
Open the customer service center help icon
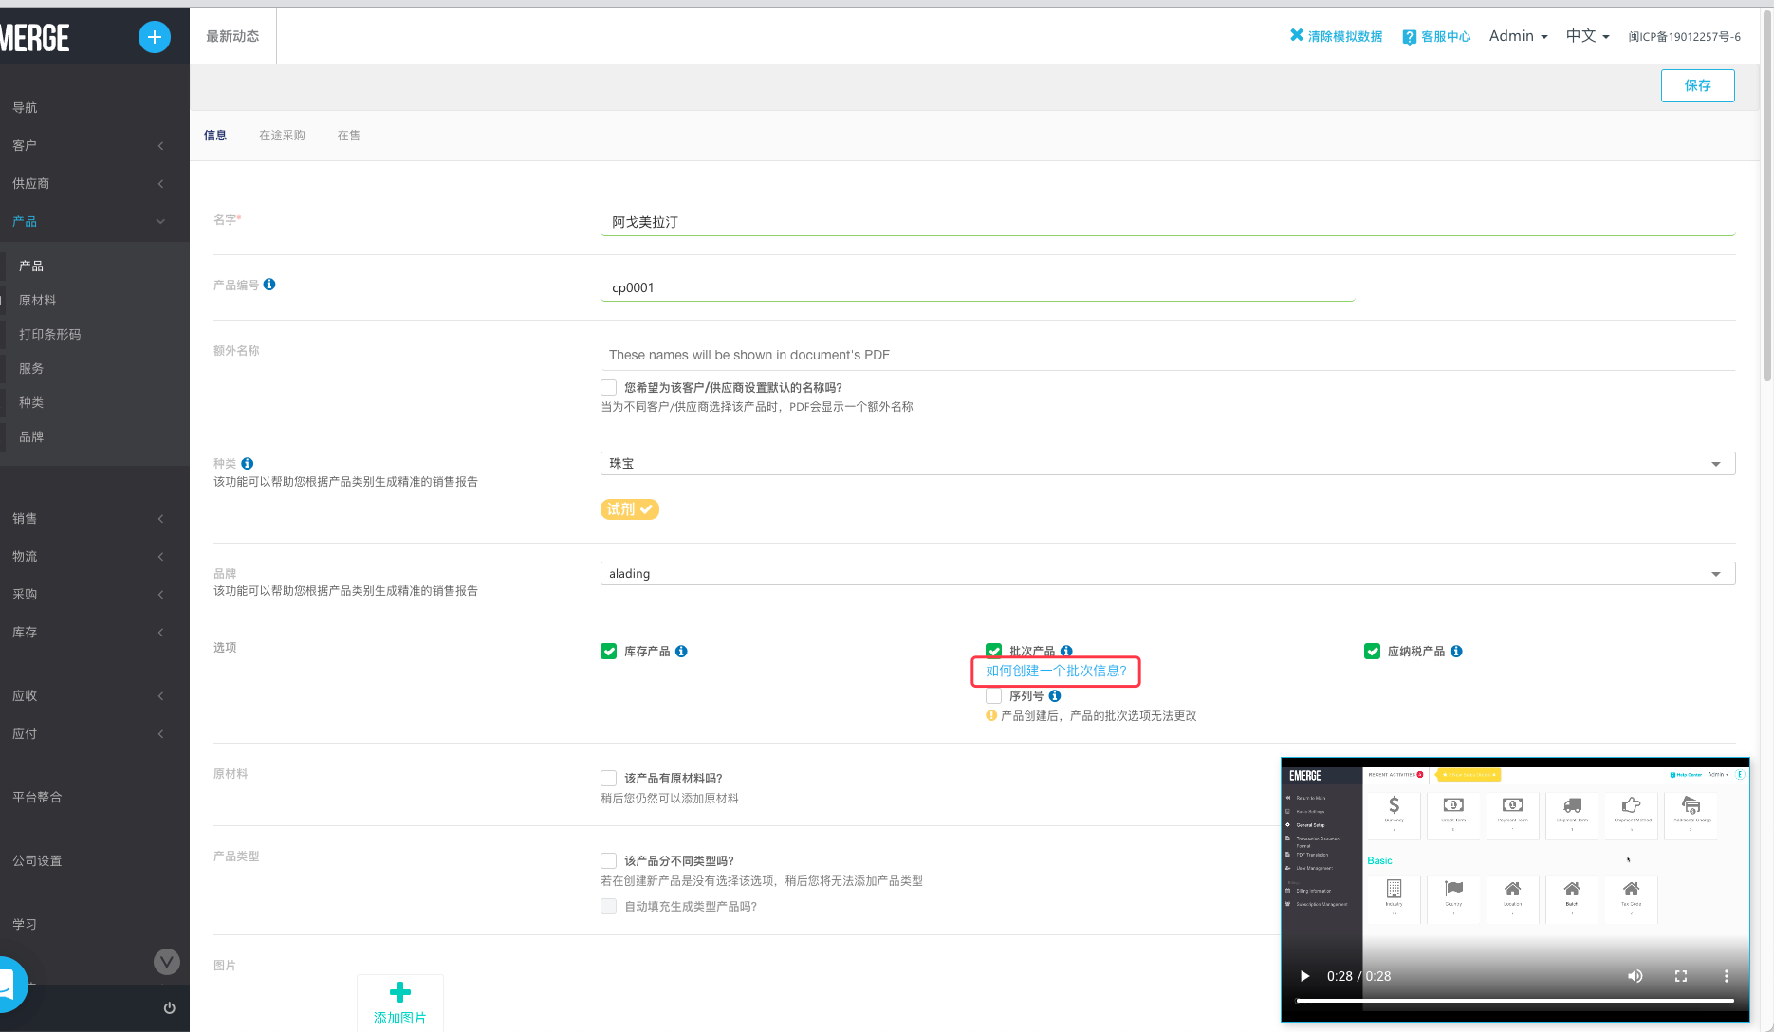click(1410, 37)
